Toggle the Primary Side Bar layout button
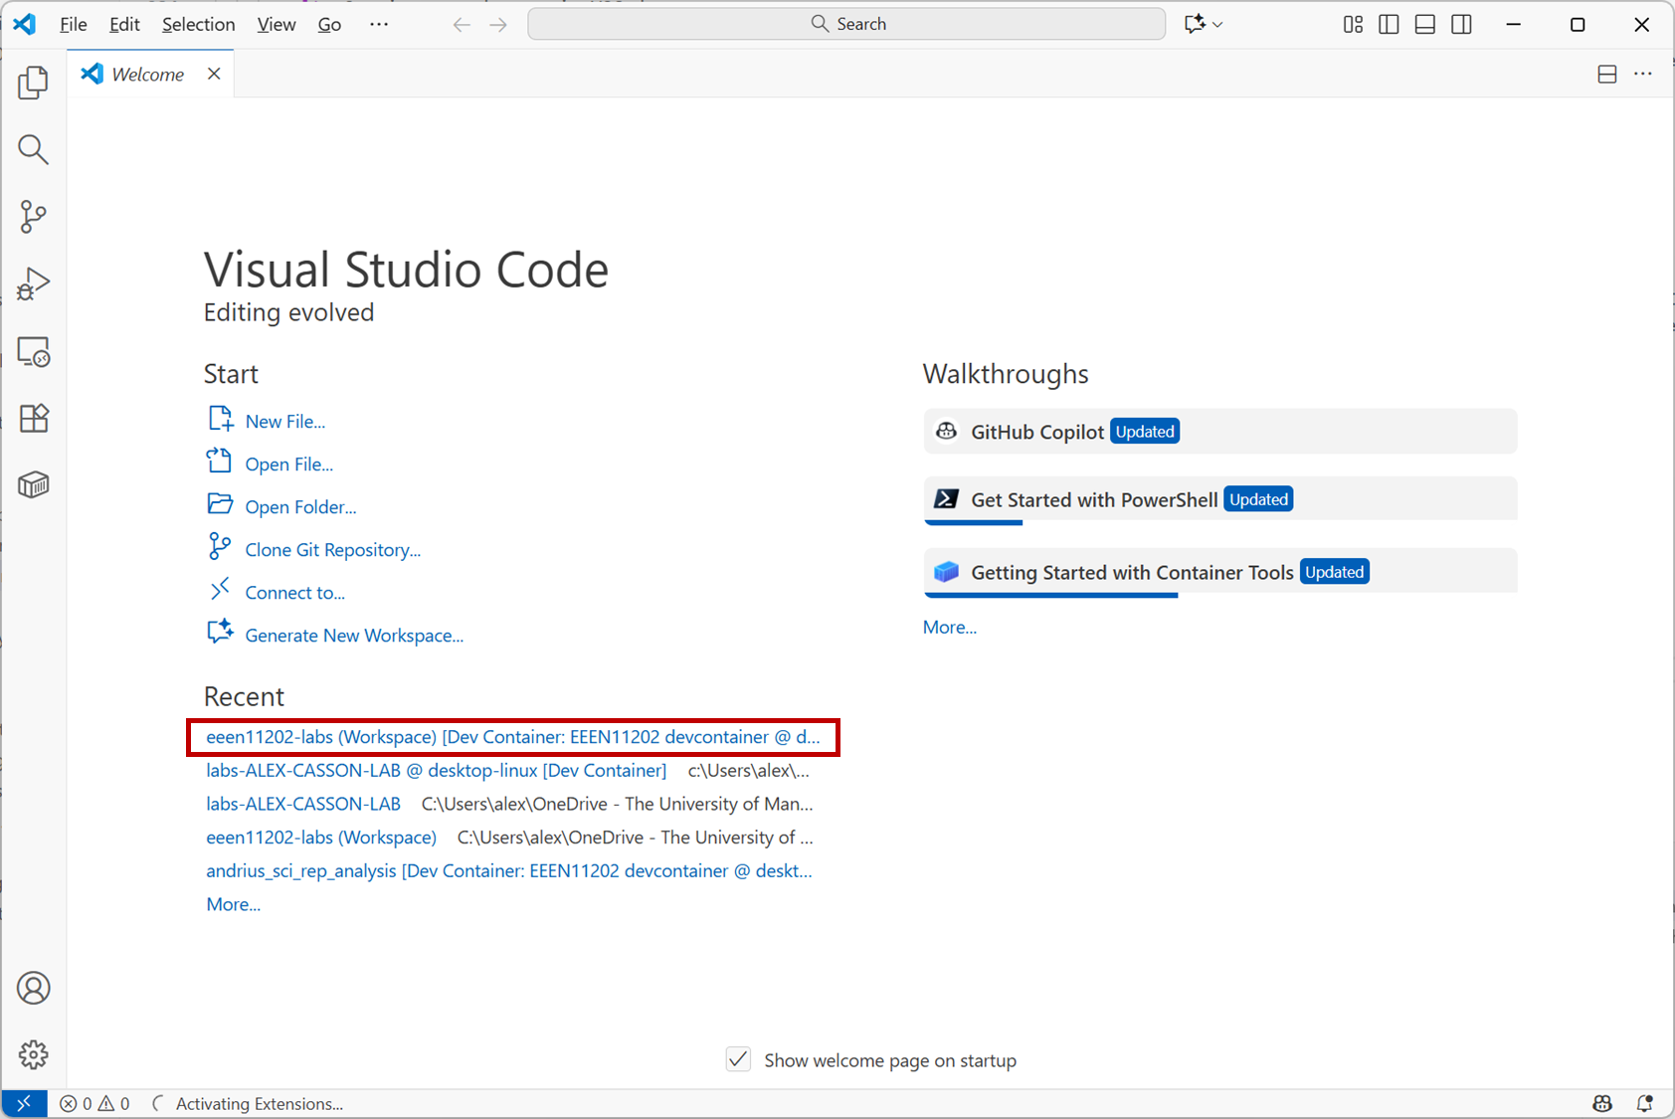This screenshot has width=1675, height=1119. (1389, 24)
